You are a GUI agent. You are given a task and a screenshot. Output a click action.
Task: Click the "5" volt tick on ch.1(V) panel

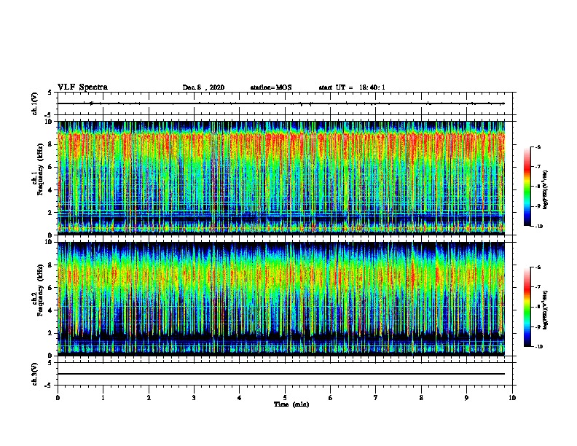pyautogui.click(x=51, y=93)
